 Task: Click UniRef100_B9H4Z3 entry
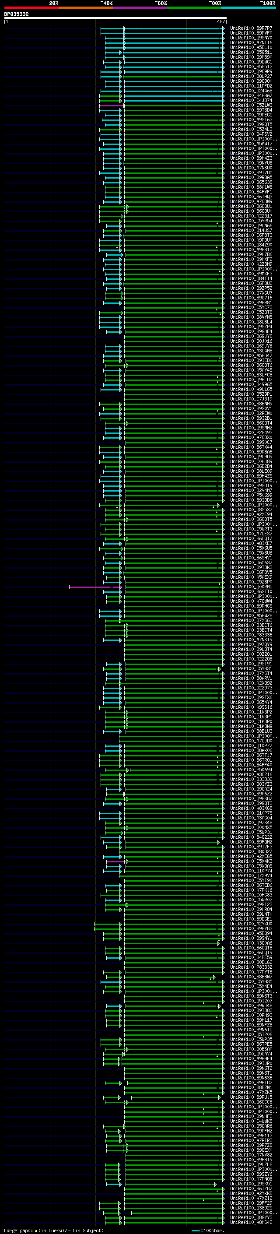251,158
